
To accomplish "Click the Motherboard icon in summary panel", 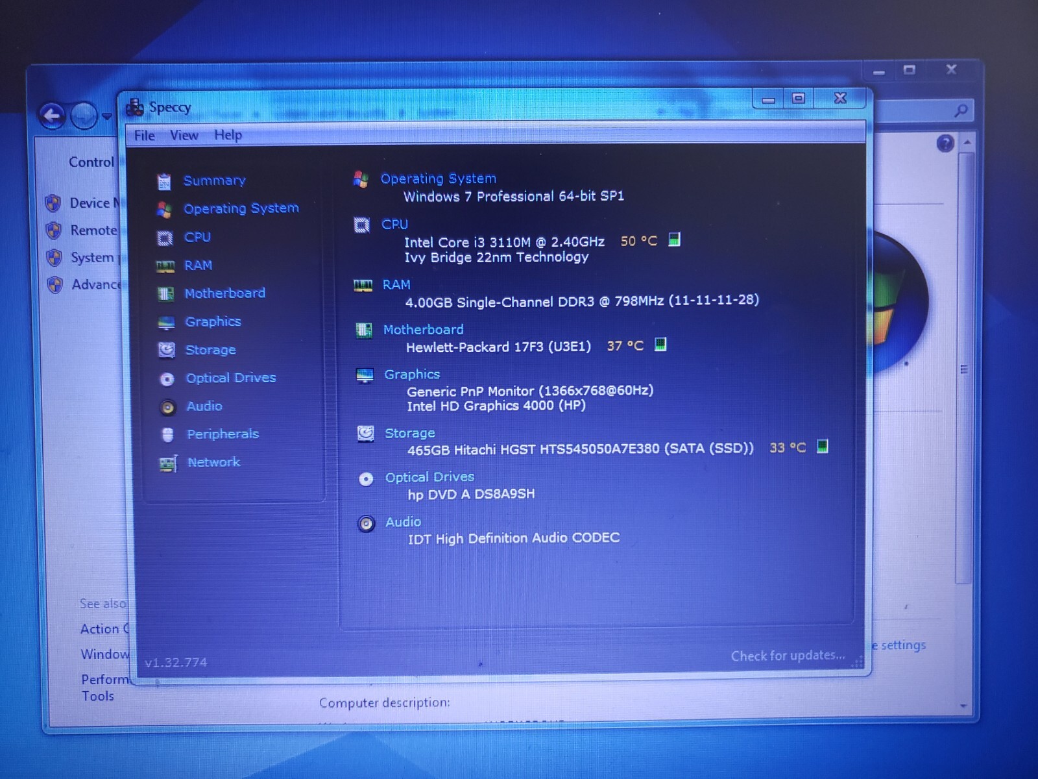I will (x=364, y=330).
